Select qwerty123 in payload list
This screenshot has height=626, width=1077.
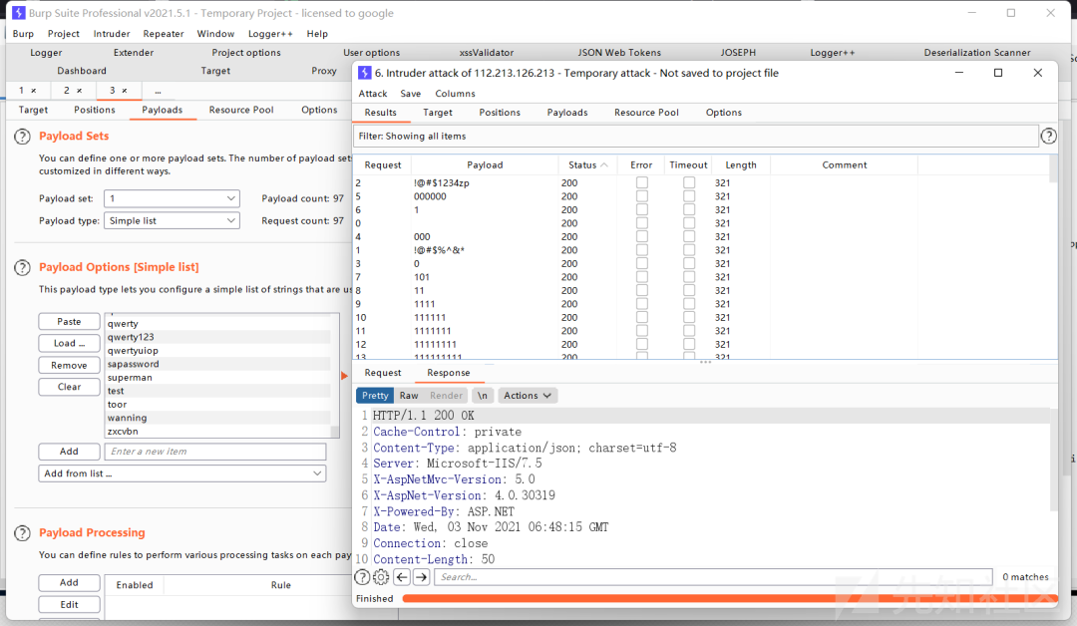tap(217, 337)
